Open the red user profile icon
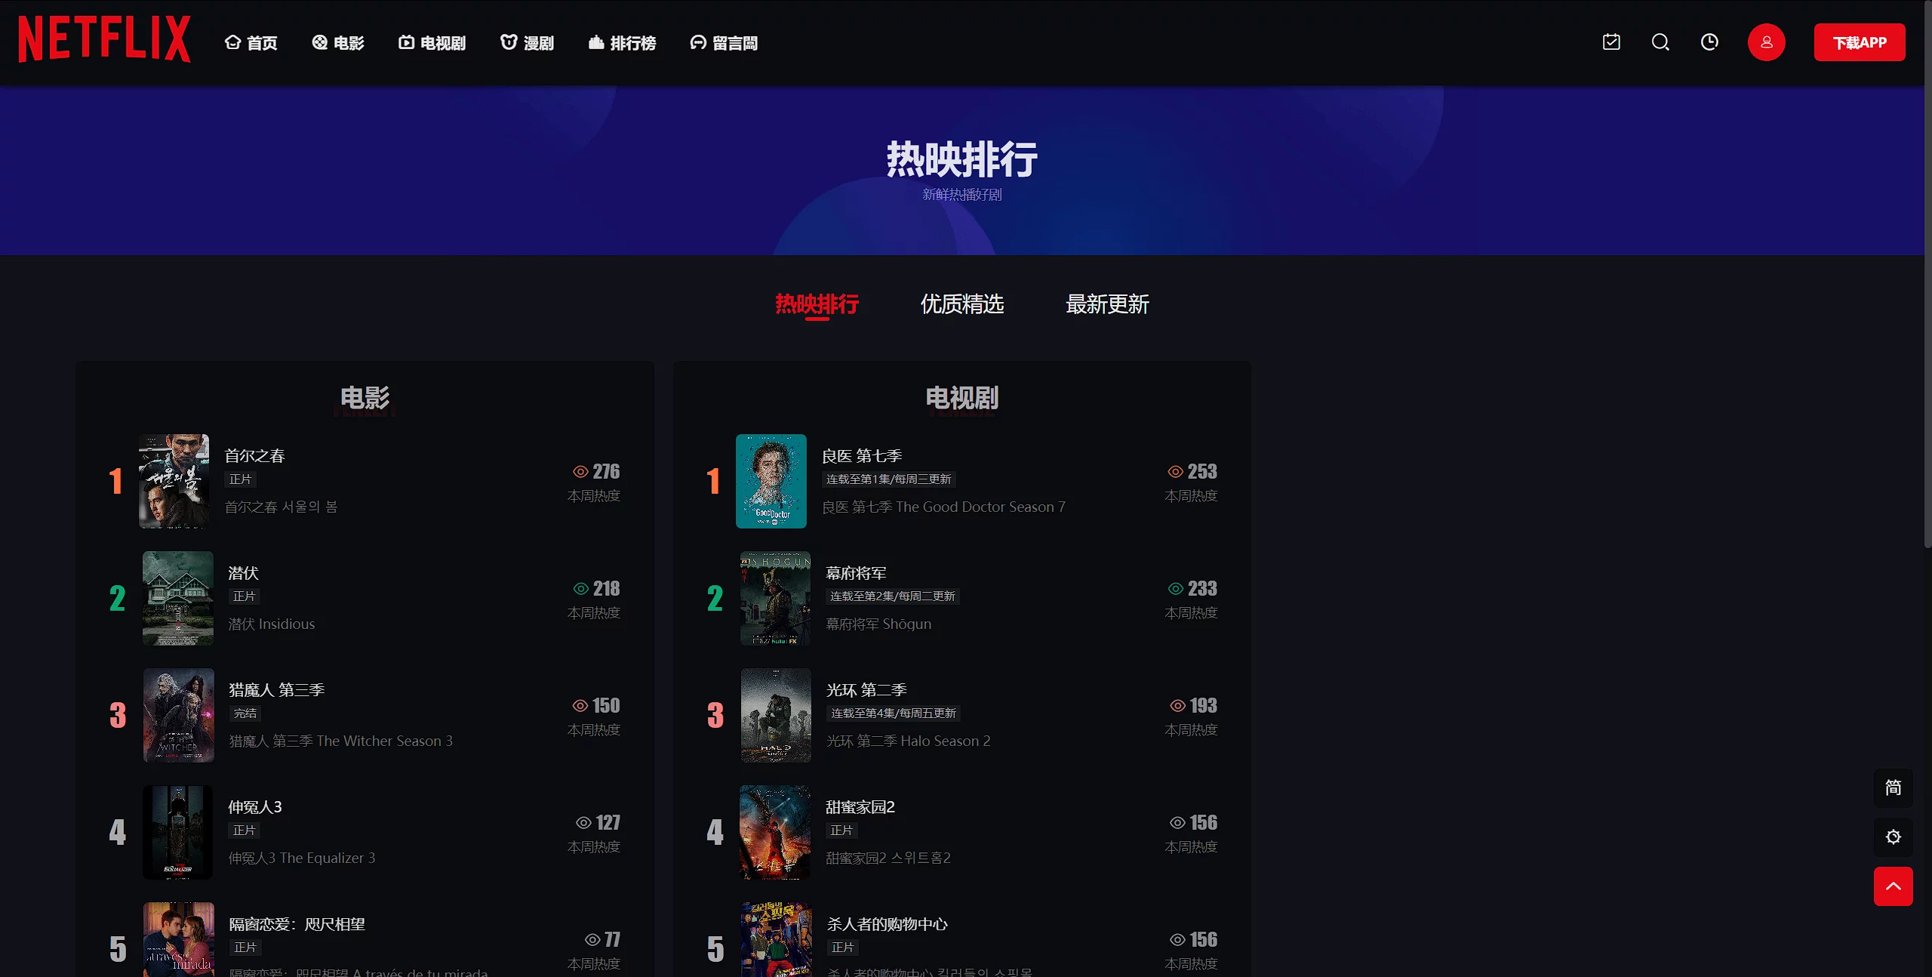Image resolution: width=1932 pixels, height=977 pixels. click(1766, 42)
